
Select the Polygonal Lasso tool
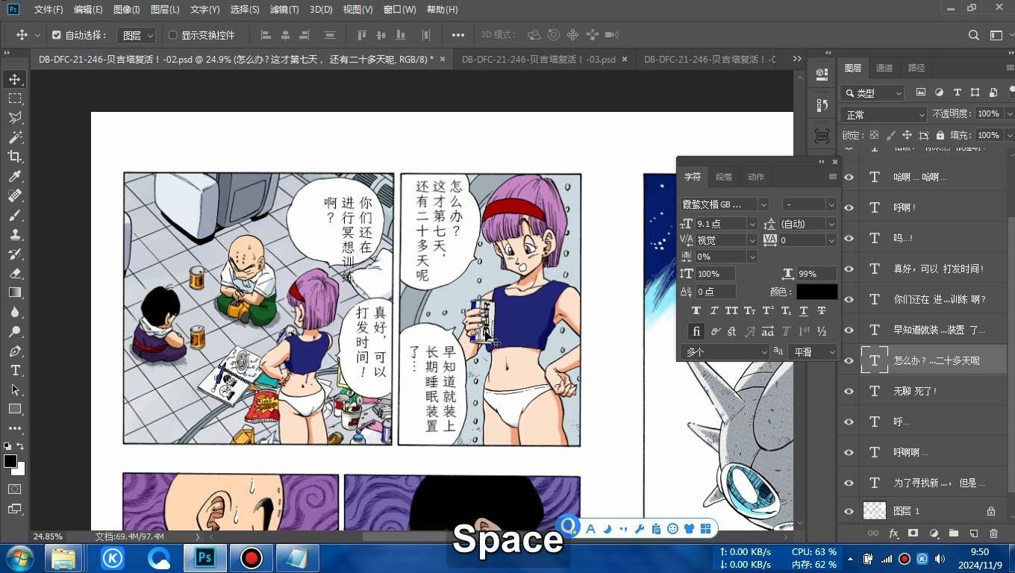click(15, 118)
